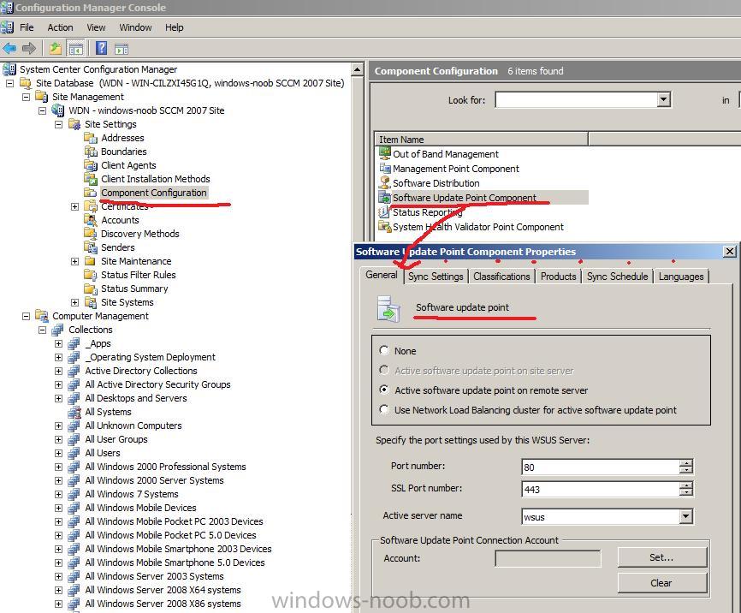
Task: Switch to the Classifications tab
Action: pos(501,277)
